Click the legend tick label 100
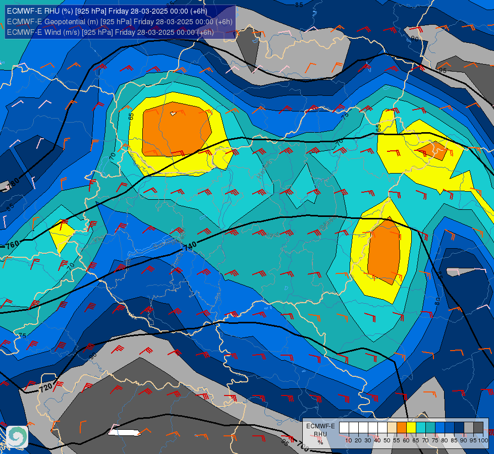The height and width of the screenshot is (454, 494). click(483, 440)
